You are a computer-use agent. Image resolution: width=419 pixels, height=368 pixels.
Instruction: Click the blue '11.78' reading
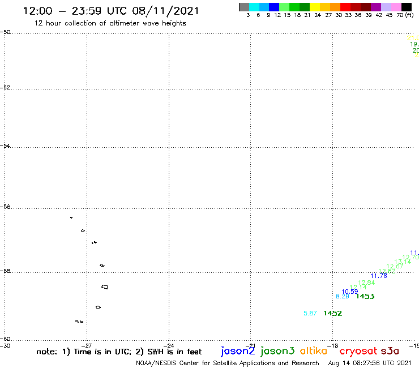[379, 276]
